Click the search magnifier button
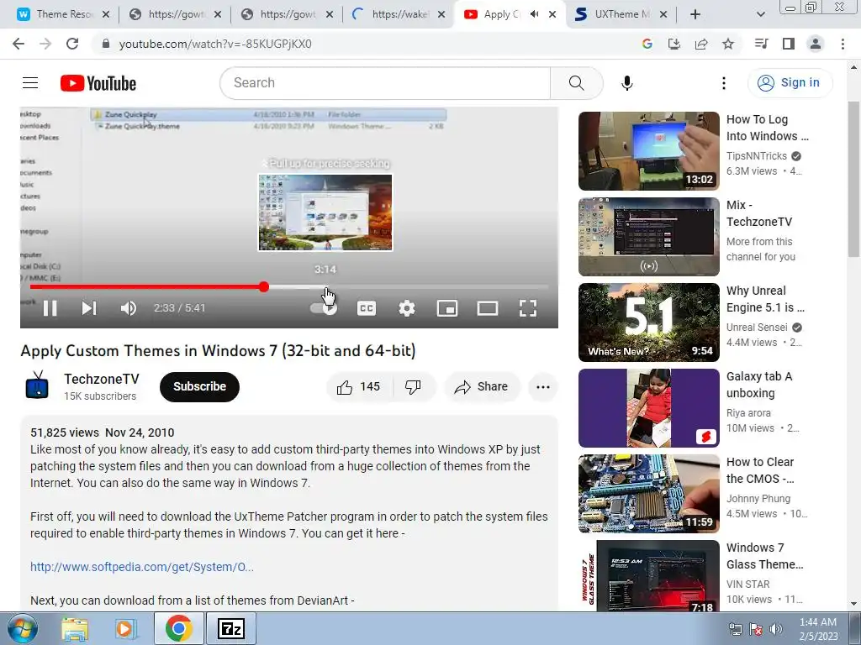This screenshot has width=861, height=645. tap(576, 83)
